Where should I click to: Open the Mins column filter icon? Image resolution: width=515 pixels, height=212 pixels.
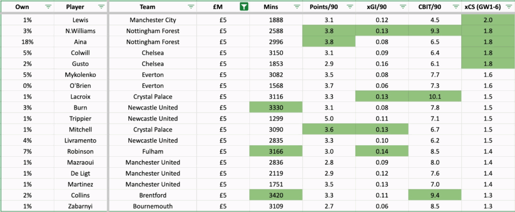coord(296,7)
